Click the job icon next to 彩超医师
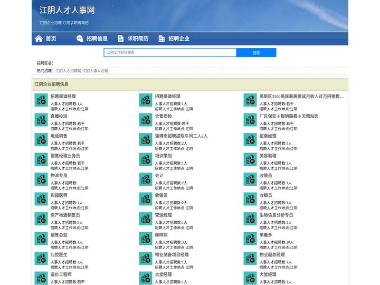The width and height of the screenshot is (380, 285). point(41,199)
